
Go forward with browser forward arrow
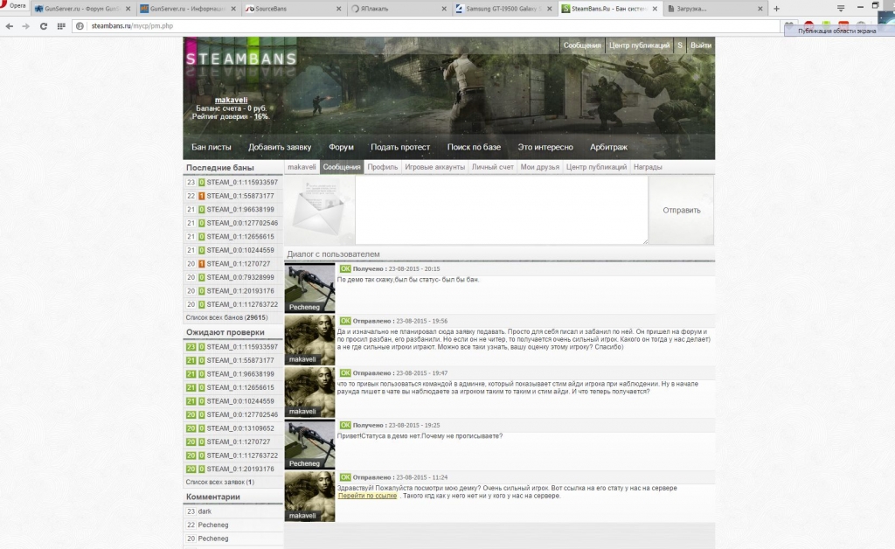[25, 26]
